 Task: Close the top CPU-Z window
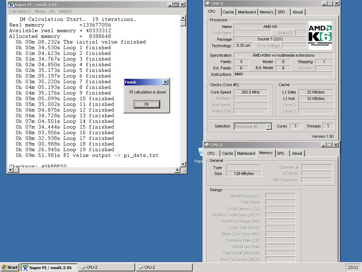coord(337,4)
